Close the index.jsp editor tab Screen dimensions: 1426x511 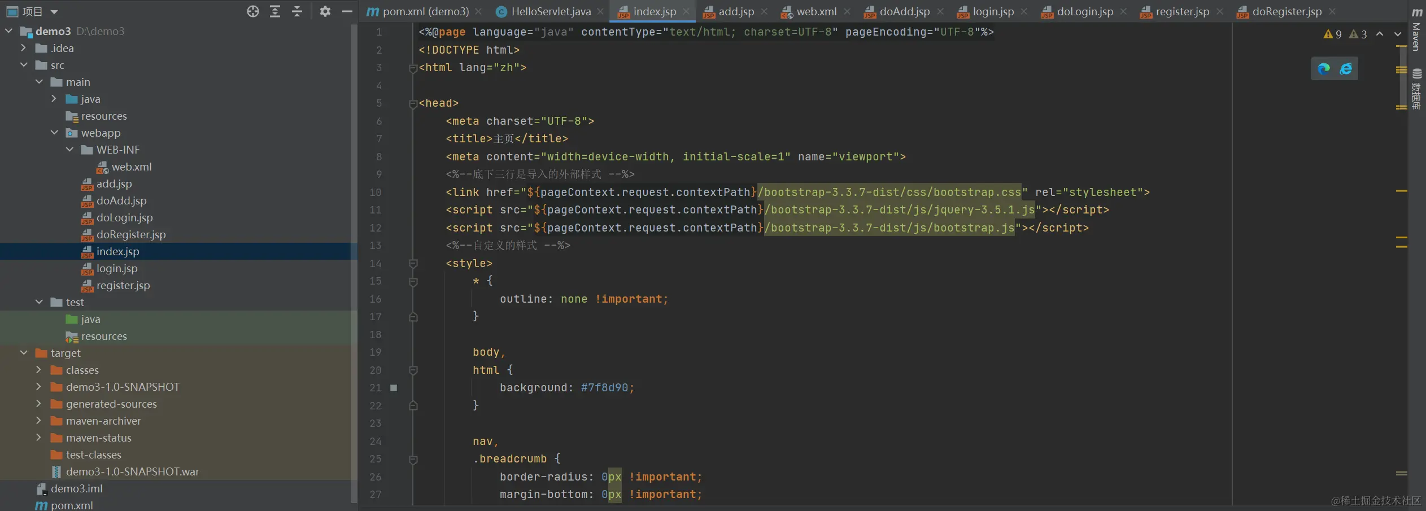tap(686, 11)
